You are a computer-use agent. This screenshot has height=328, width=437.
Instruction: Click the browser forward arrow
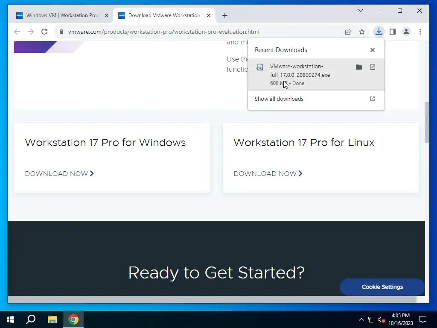tap(31, 32)
